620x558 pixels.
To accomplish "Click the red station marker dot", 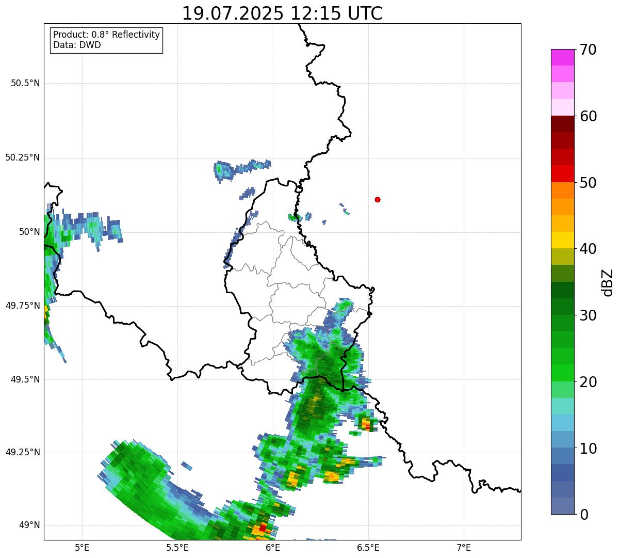I will tap(378, 199).
